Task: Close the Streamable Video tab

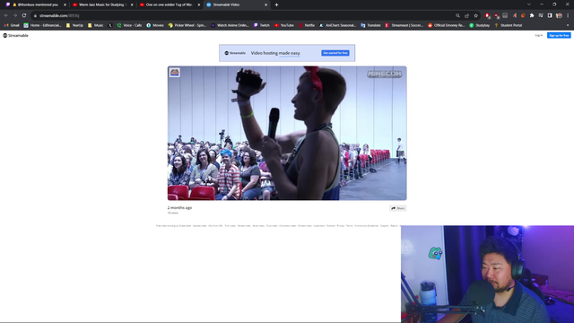Action: [x=265, y=4]
